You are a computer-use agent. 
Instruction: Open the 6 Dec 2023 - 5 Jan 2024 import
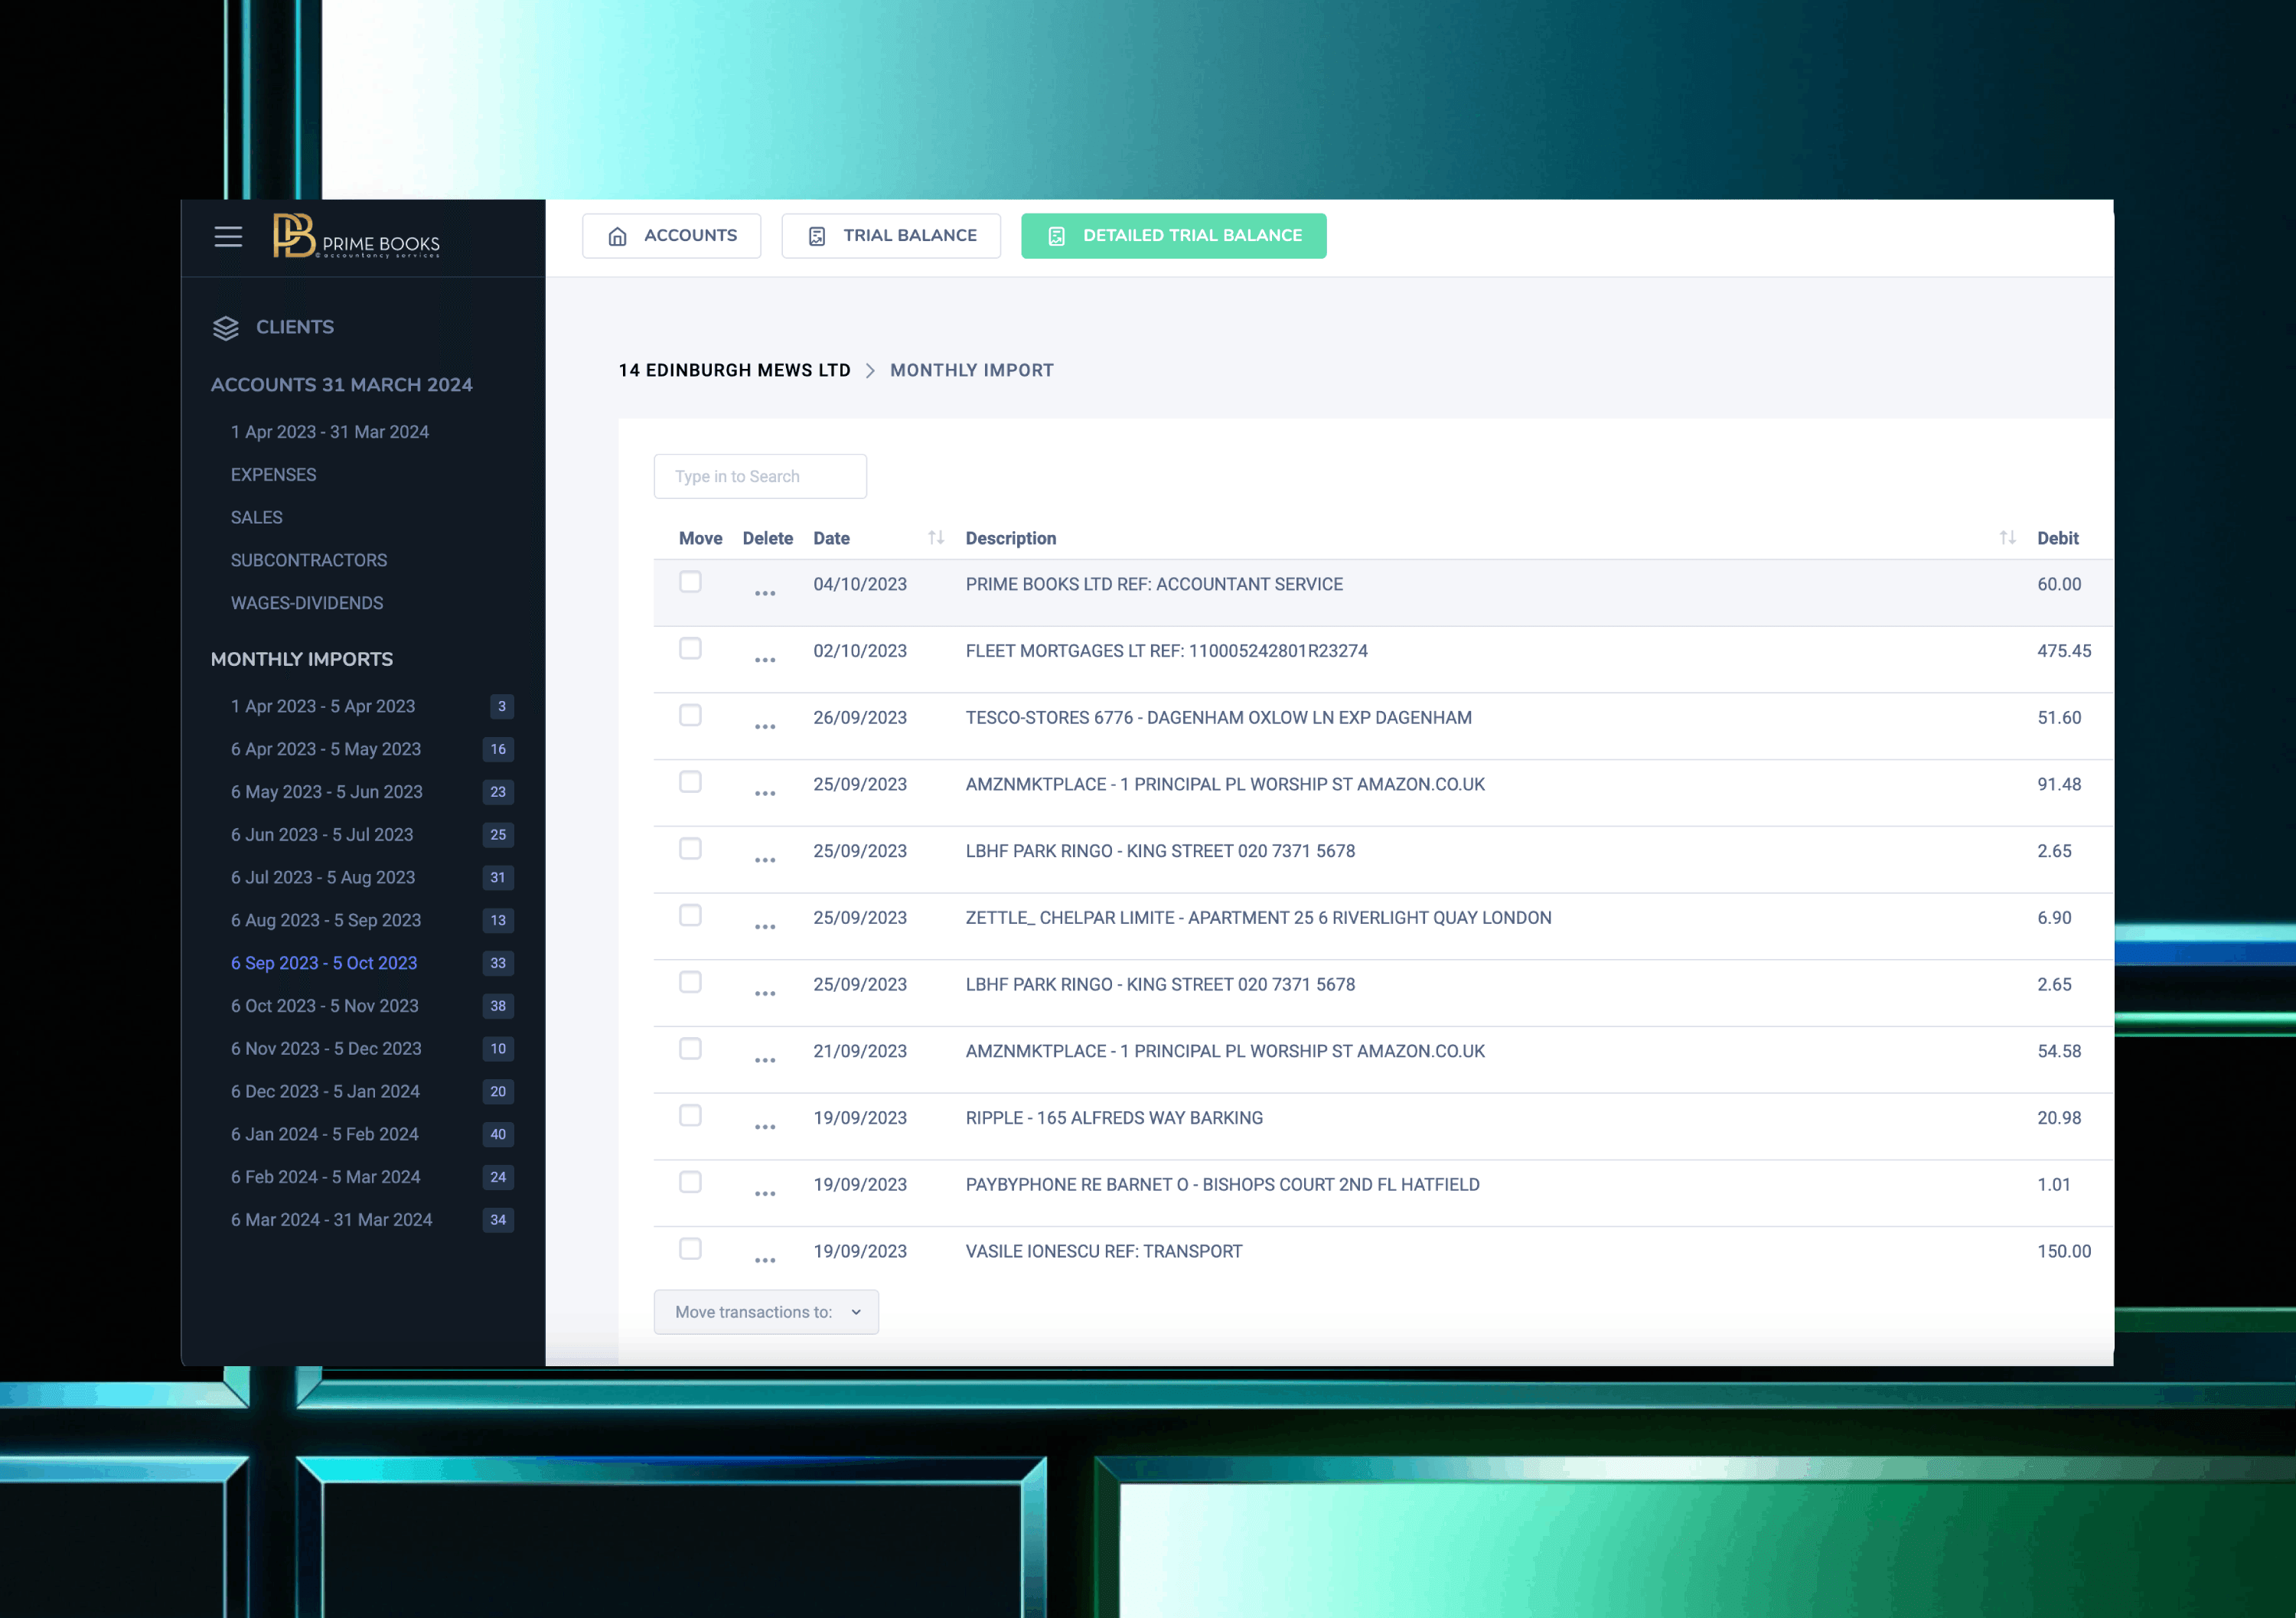pyautogui.click(x=325, y=1092)
